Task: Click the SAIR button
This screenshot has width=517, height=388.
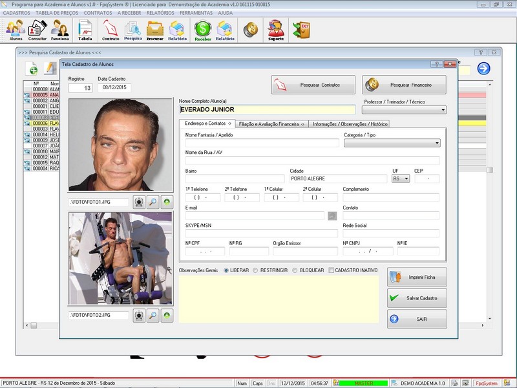Action: click(417, 319)
